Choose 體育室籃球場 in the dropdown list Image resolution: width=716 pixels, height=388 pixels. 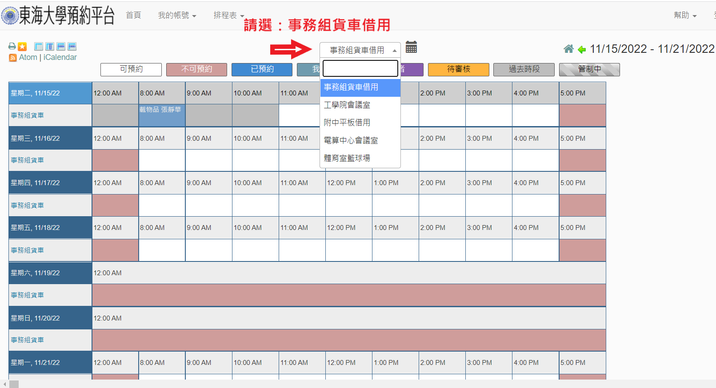pos(347,158)
